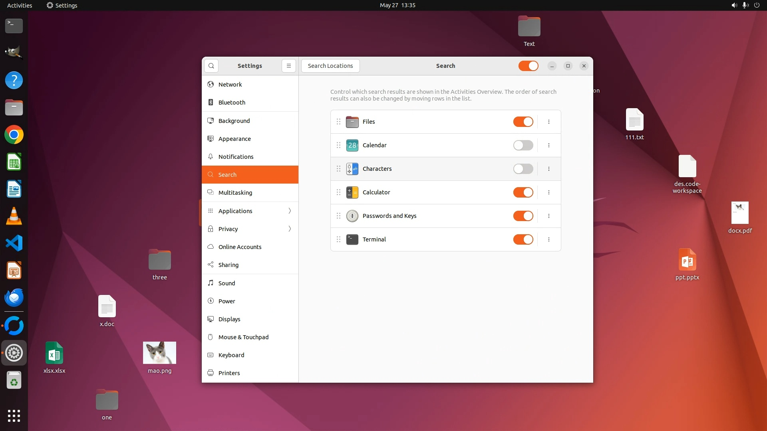Expand Privacy submenu chevron
Viewport: 767px width, 431px height.
pyautogui.click(x=290, y=229)
